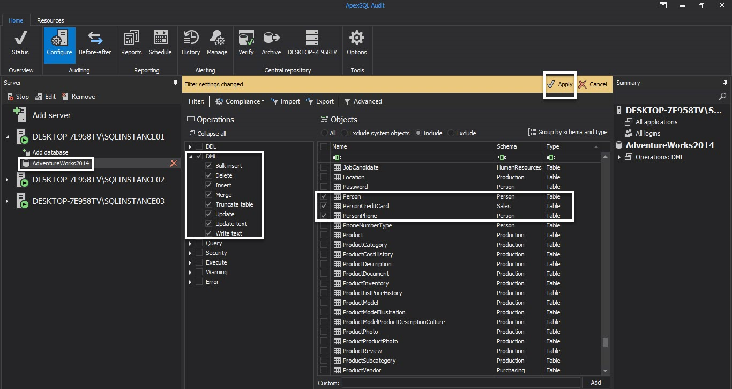The image size is (732, 389).
Task: Click the Archive repository icon
Action: [271, 43]
